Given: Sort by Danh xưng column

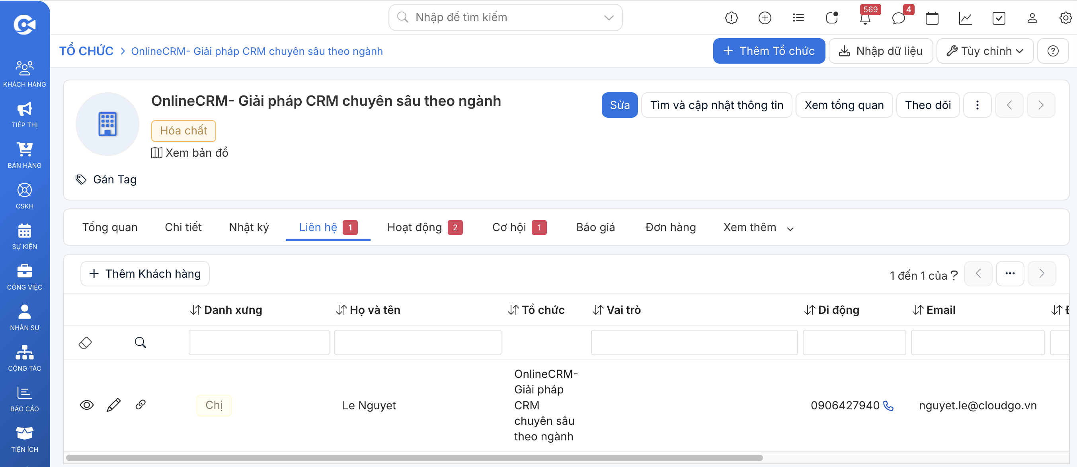Looking at the screenshot, I should pos(226,310).
